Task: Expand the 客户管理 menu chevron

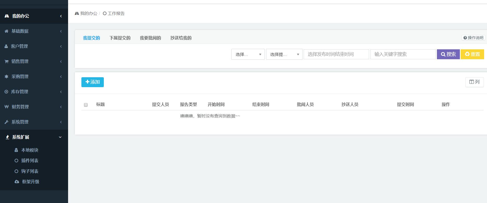Action: [x=61, y=46]
